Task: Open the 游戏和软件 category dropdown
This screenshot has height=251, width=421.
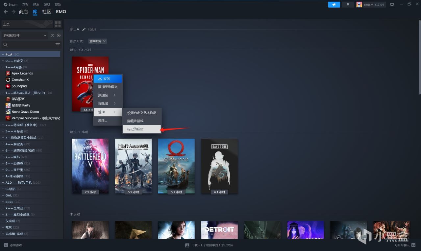Action: [x=25, y=35]
